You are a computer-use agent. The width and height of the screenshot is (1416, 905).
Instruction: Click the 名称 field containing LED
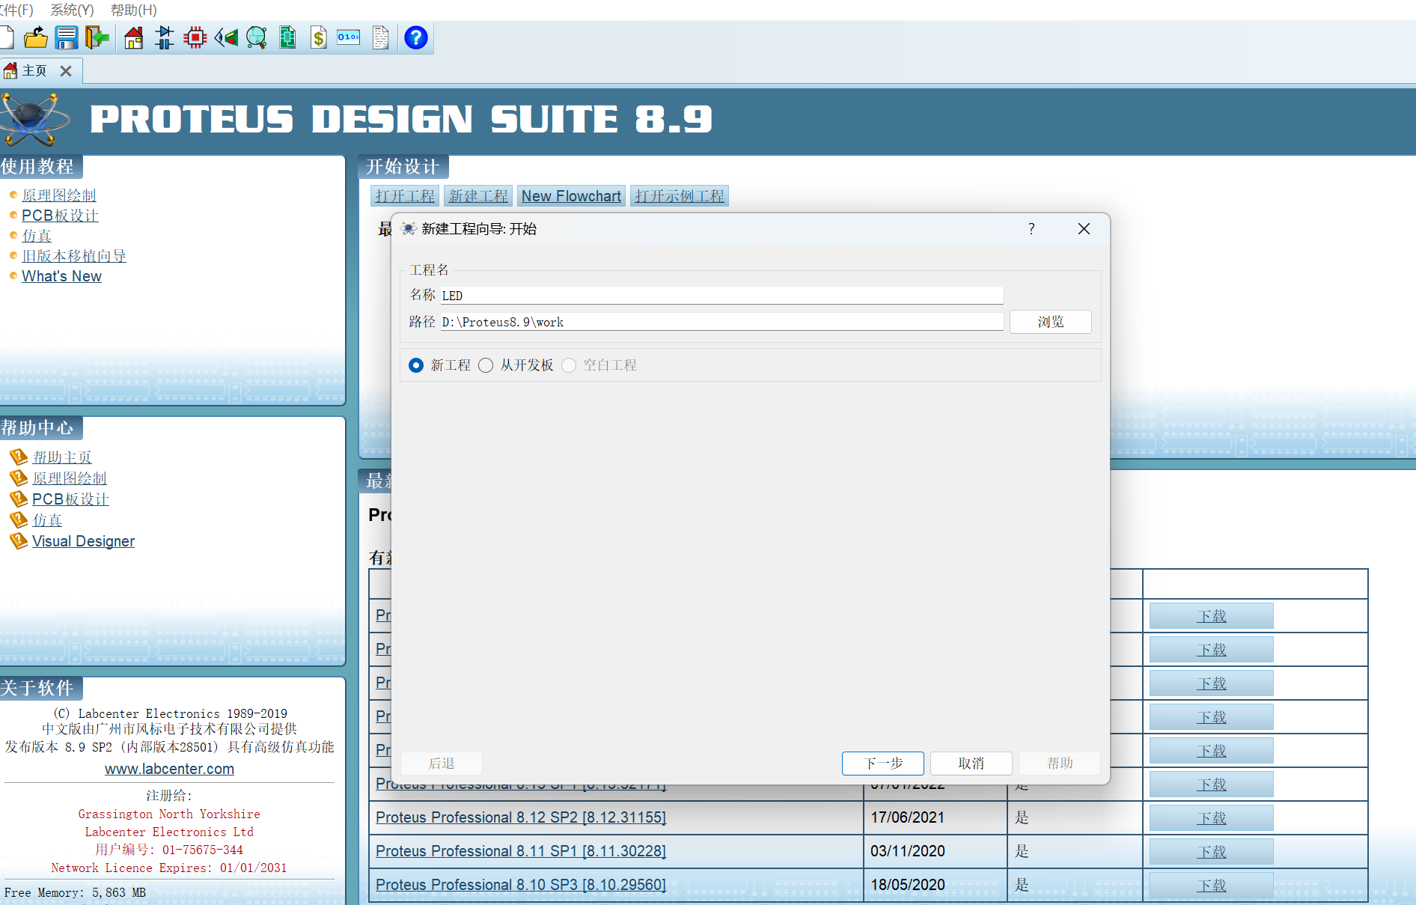click(721, 296)
